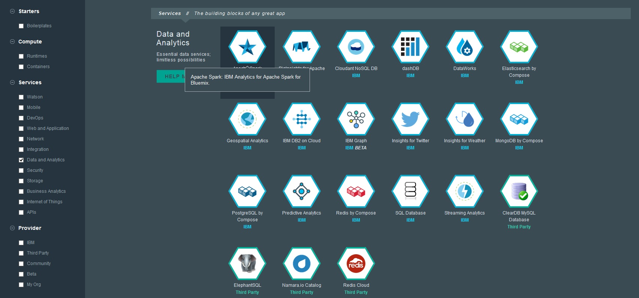The image size is (639, 298).
Task: Select the Redis Cloud icon
Action: [356, 264]
